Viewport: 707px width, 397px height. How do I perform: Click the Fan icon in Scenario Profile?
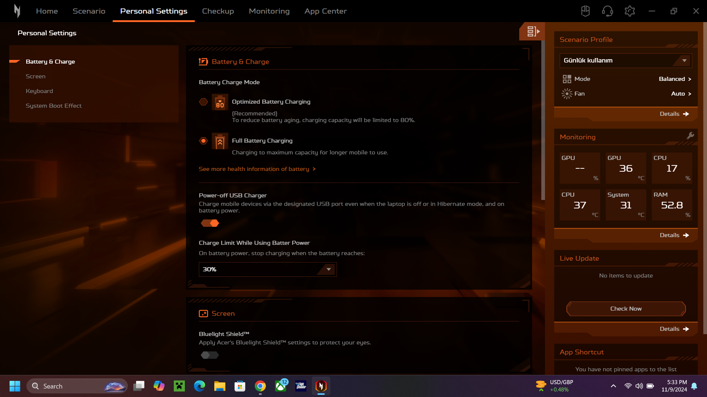pyautogui.click(x=567, y=94)
